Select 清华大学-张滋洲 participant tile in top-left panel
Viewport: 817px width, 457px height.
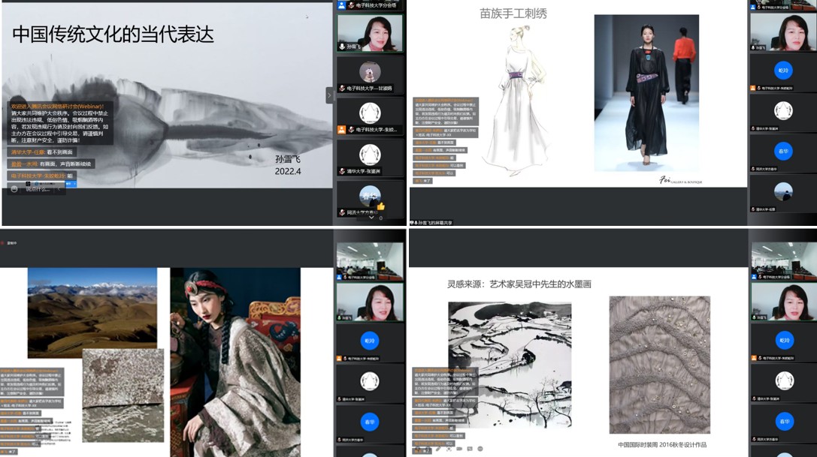coord(369,158)
